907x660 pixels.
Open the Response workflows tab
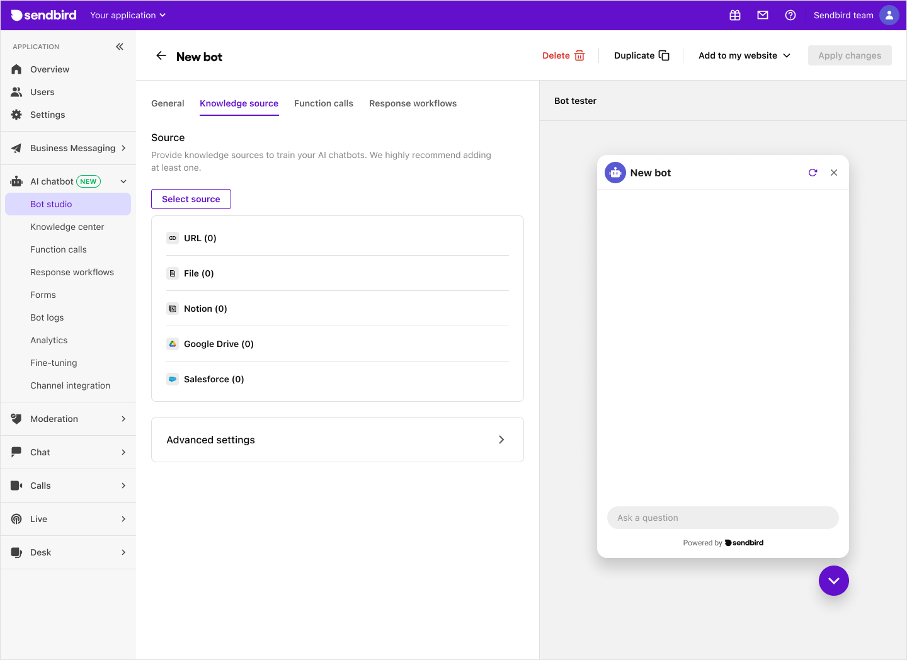[413, 103]
